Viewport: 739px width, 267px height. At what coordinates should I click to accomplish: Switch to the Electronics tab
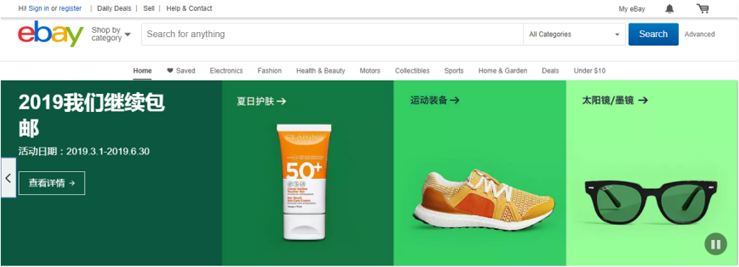(x=226, y=70)
